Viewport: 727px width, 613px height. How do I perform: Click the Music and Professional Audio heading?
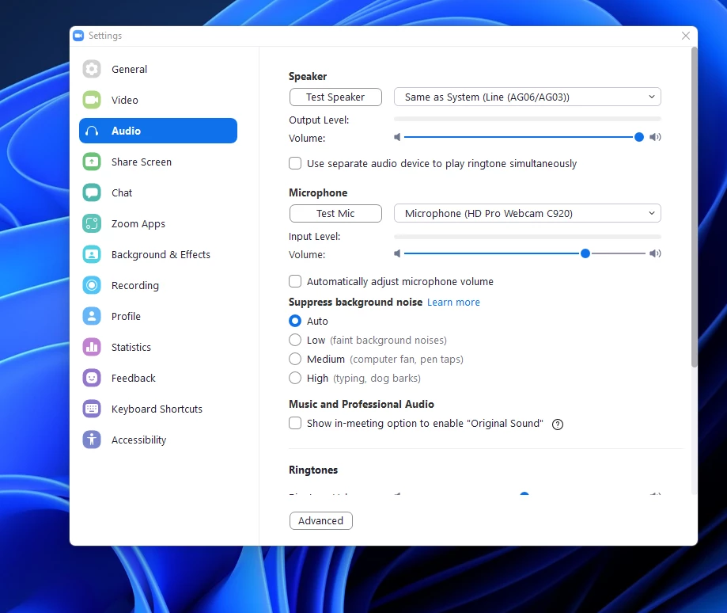tap(362, 404)
